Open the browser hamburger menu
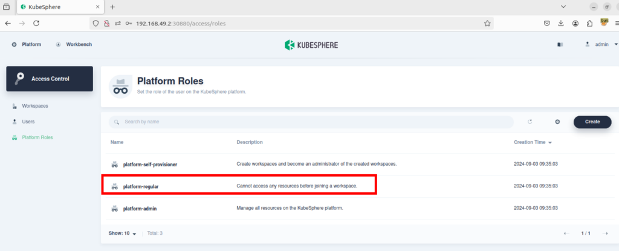Viewport: 619px width, 251px height. coord(617,24)
